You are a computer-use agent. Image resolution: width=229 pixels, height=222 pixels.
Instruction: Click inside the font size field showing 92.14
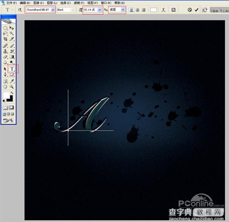(91, 10)
